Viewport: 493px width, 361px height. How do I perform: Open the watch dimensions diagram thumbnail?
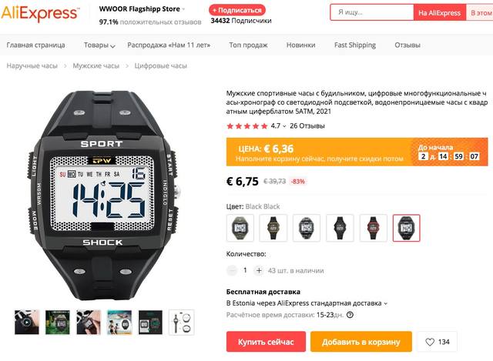(182, 322)
